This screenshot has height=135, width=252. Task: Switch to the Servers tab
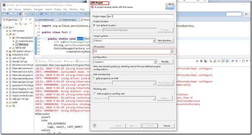coord(69,61)
